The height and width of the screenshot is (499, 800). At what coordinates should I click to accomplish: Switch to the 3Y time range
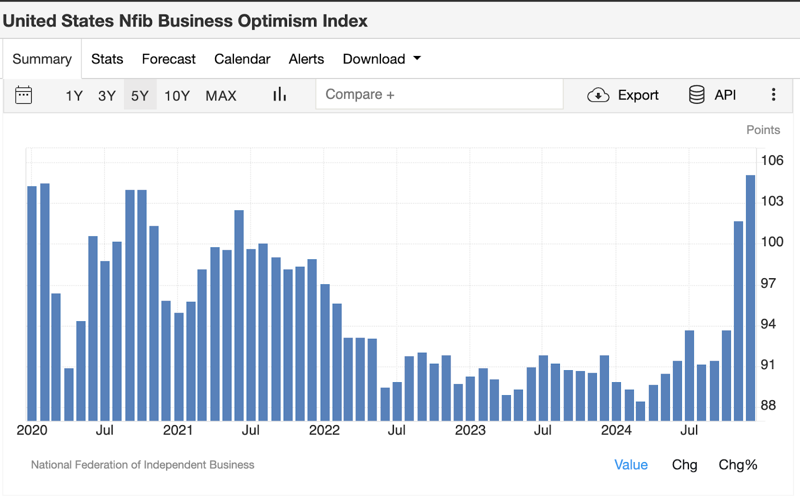click(107, 95)
